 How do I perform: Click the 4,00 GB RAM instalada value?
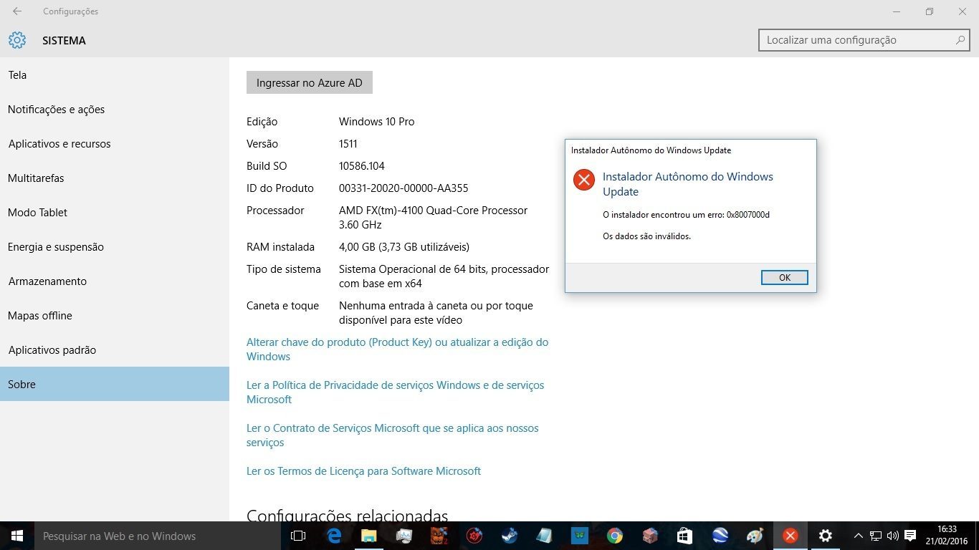(x=404, y=247)
